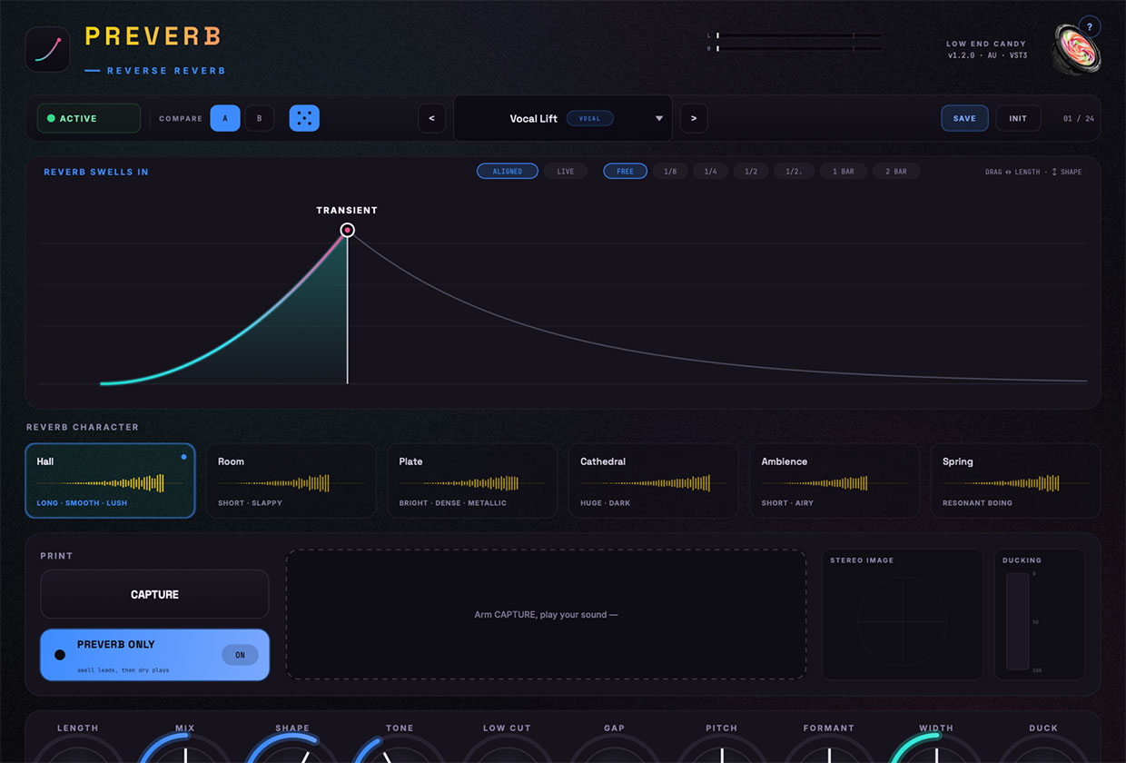The height and width of the screenshot is (763, 1126).
Task: Click the randomize dice button
Action: point(304,118)
